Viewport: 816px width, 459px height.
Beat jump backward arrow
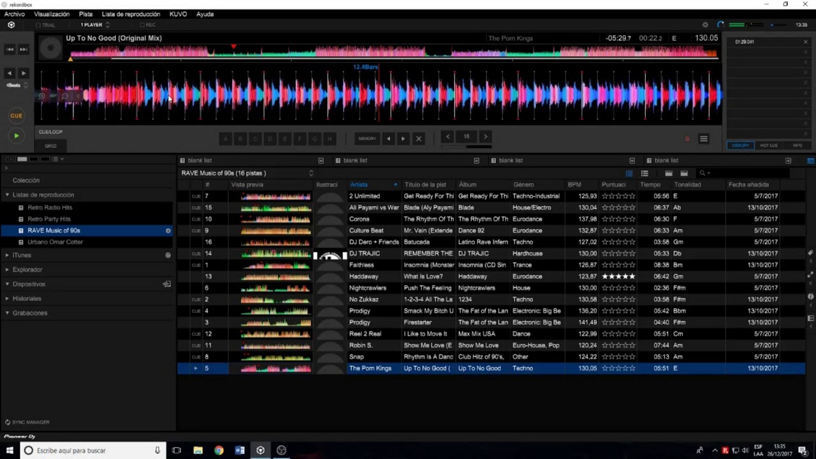(x=10, y=73)
